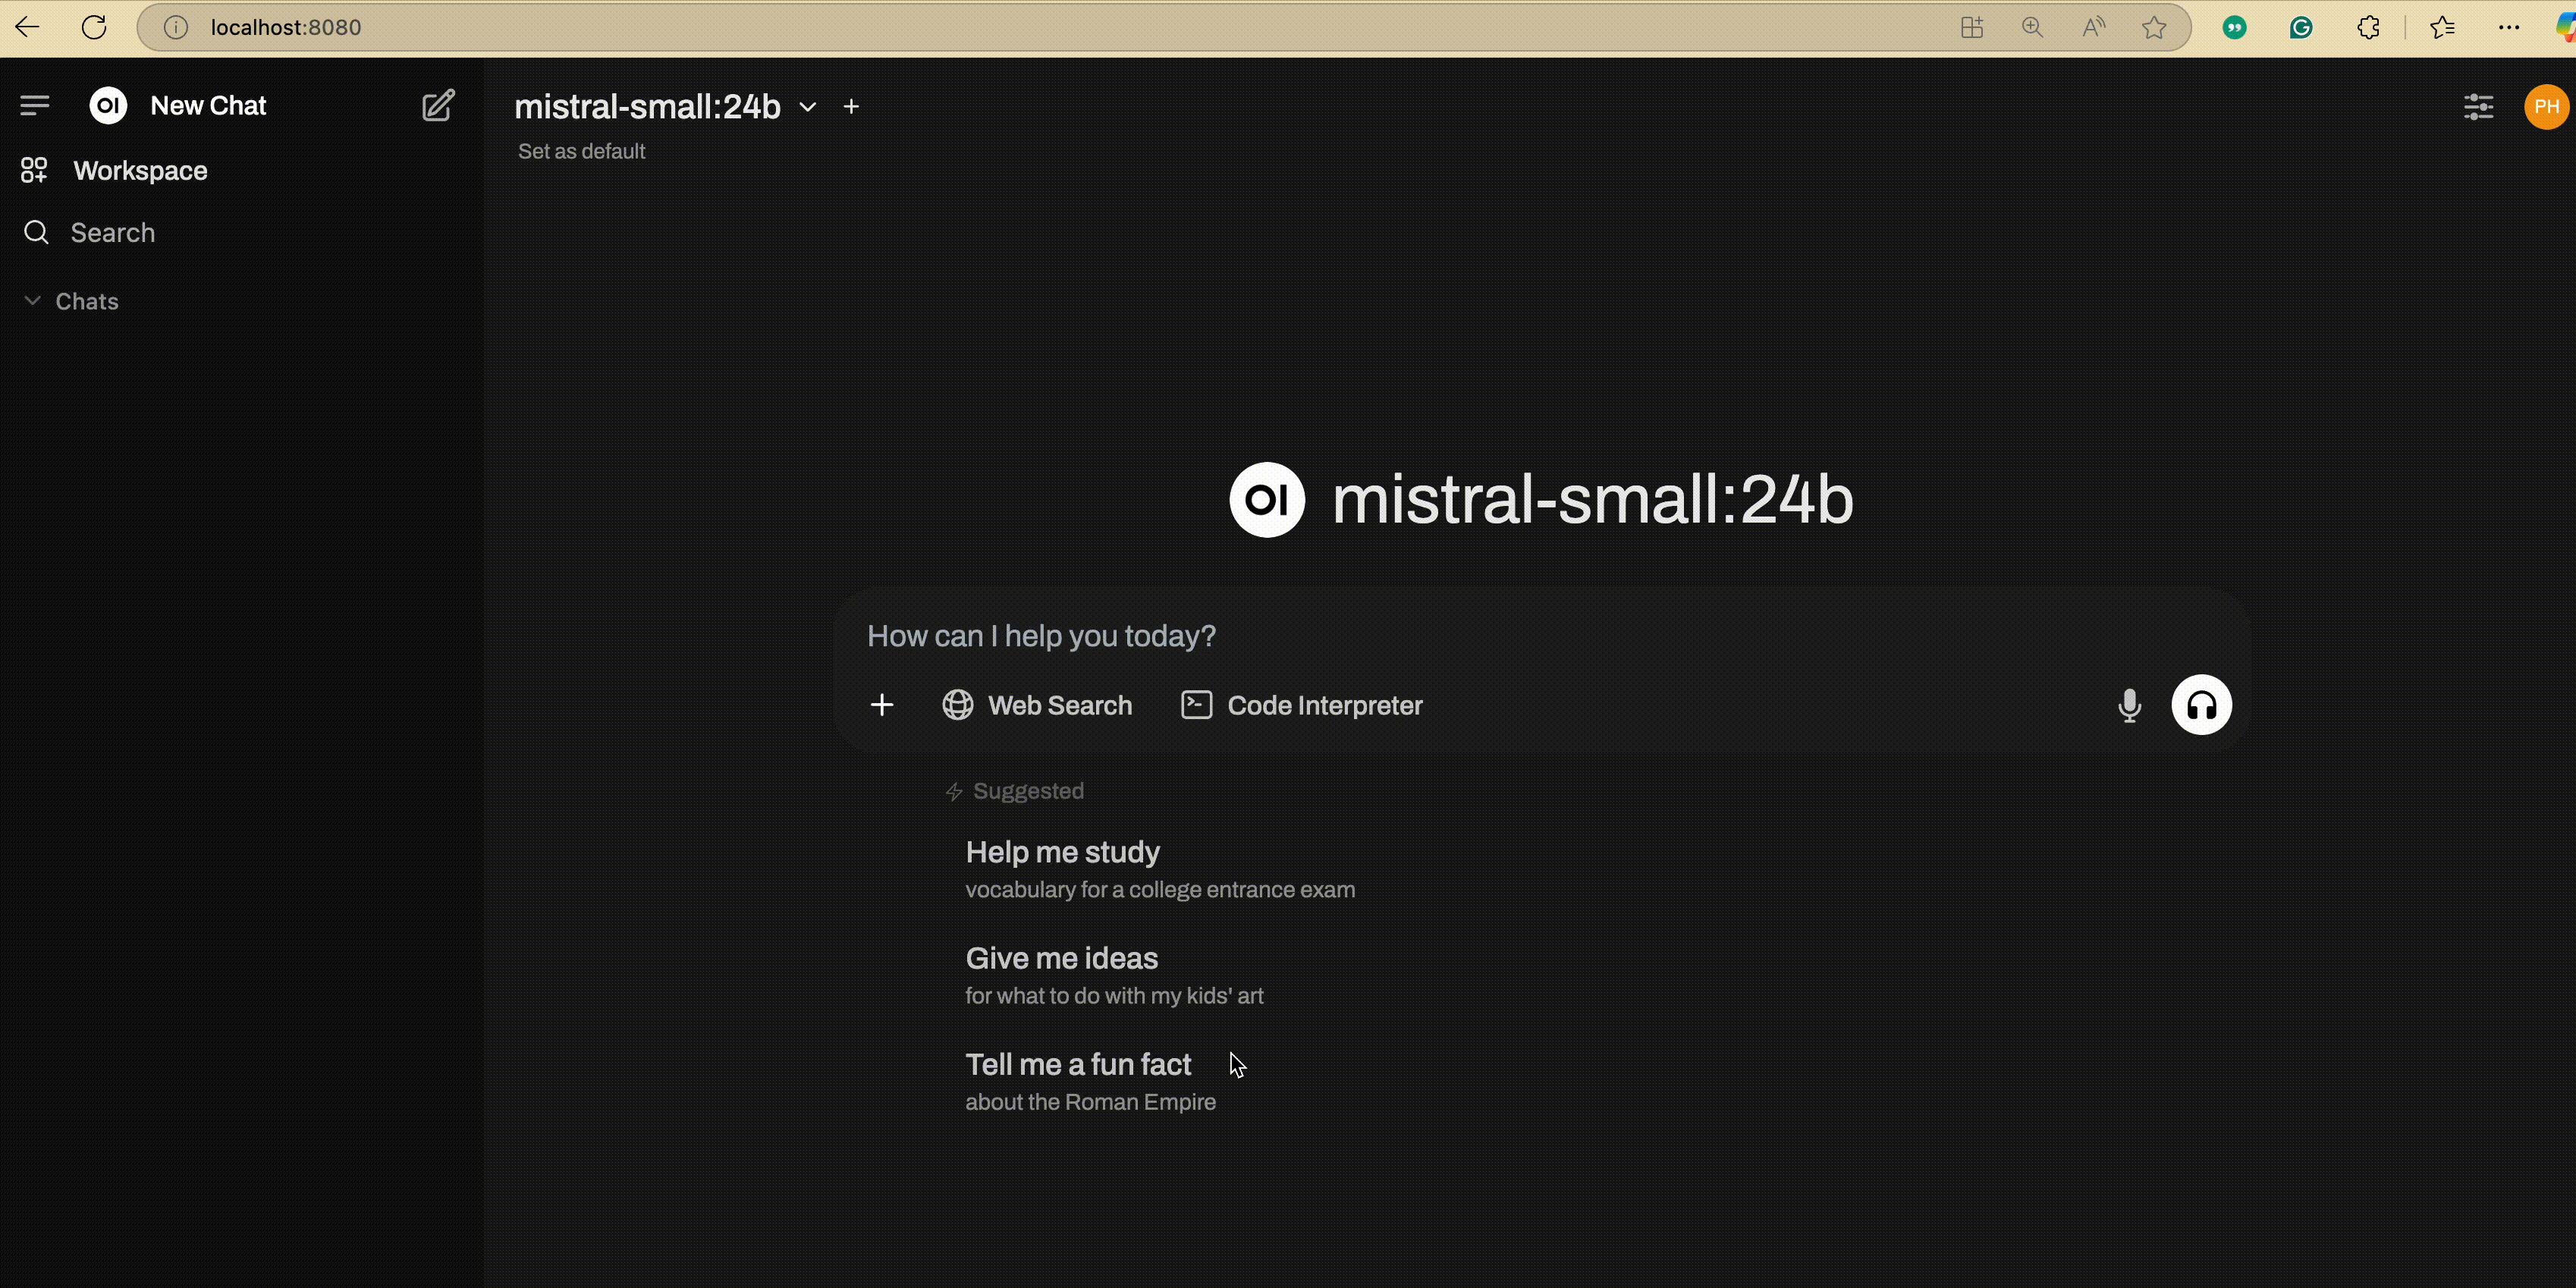This screenshot has width=2576, height=1288.
Task: Click the Open WebUI logo in the sidebar
Action: 108,105
